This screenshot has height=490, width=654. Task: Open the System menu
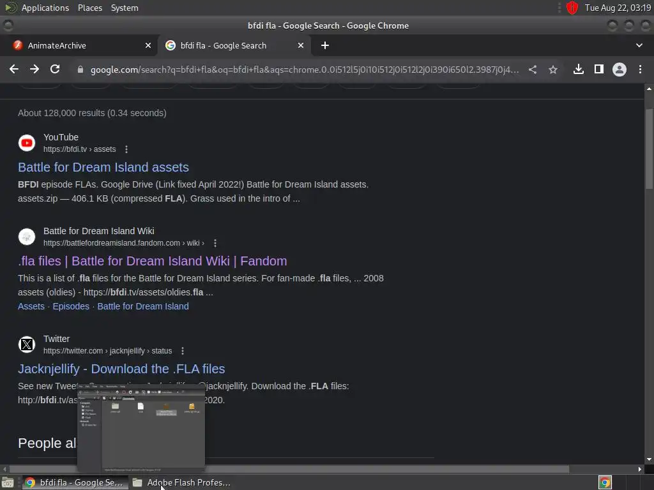[125, 8]
